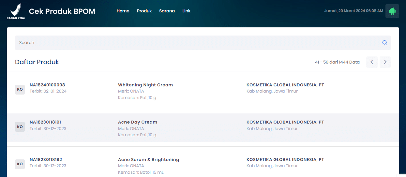Click the Daftar Produk heading

37,62
